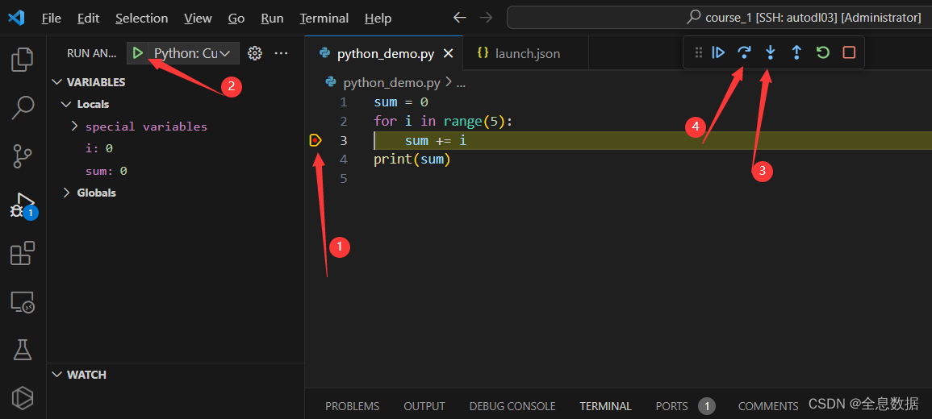Open the Run and Debug view
The width and height of the screenshot is (932, 419).
coord(23,205)
